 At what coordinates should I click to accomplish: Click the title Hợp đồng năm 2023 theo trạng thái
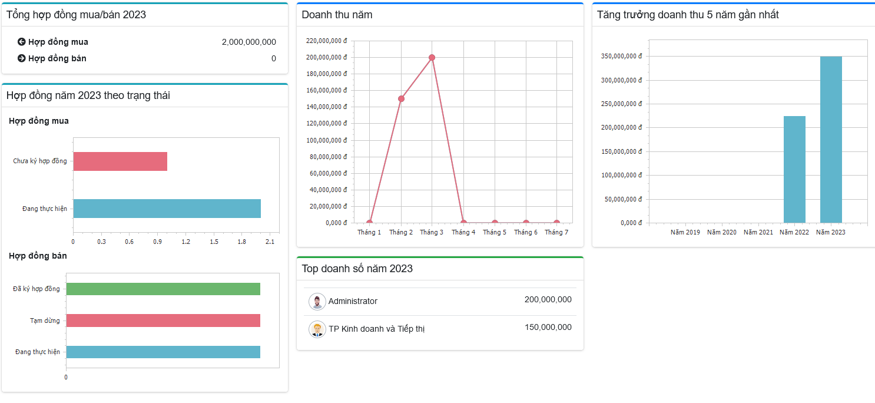pyautogui.click(x=88, y=95)
